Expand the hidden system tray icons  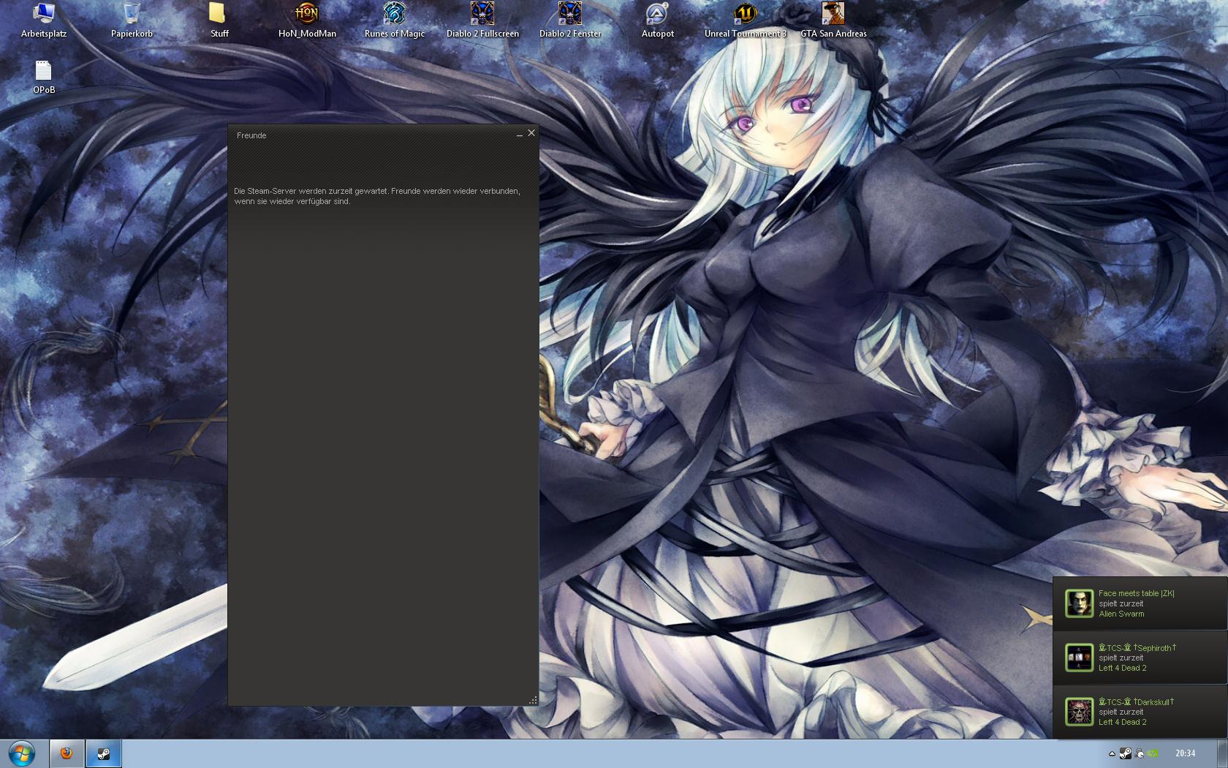pyautogui.click(x=1112, y=753)
